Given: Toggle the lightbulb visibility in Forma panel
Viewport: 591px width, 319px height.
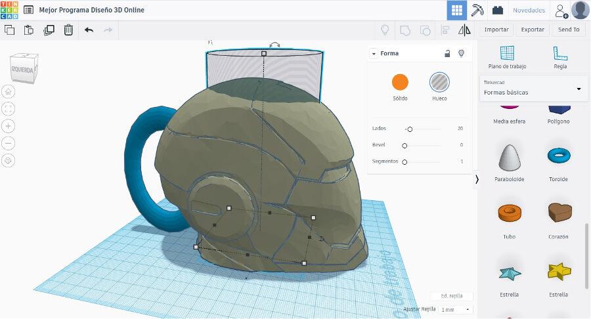Looking at the screenshot, I should click(x=461, y=53).
